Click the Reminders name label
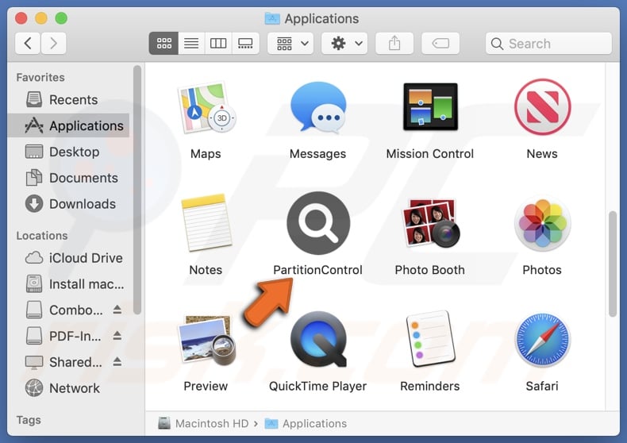The image size is (627, 443). (430, 386)
